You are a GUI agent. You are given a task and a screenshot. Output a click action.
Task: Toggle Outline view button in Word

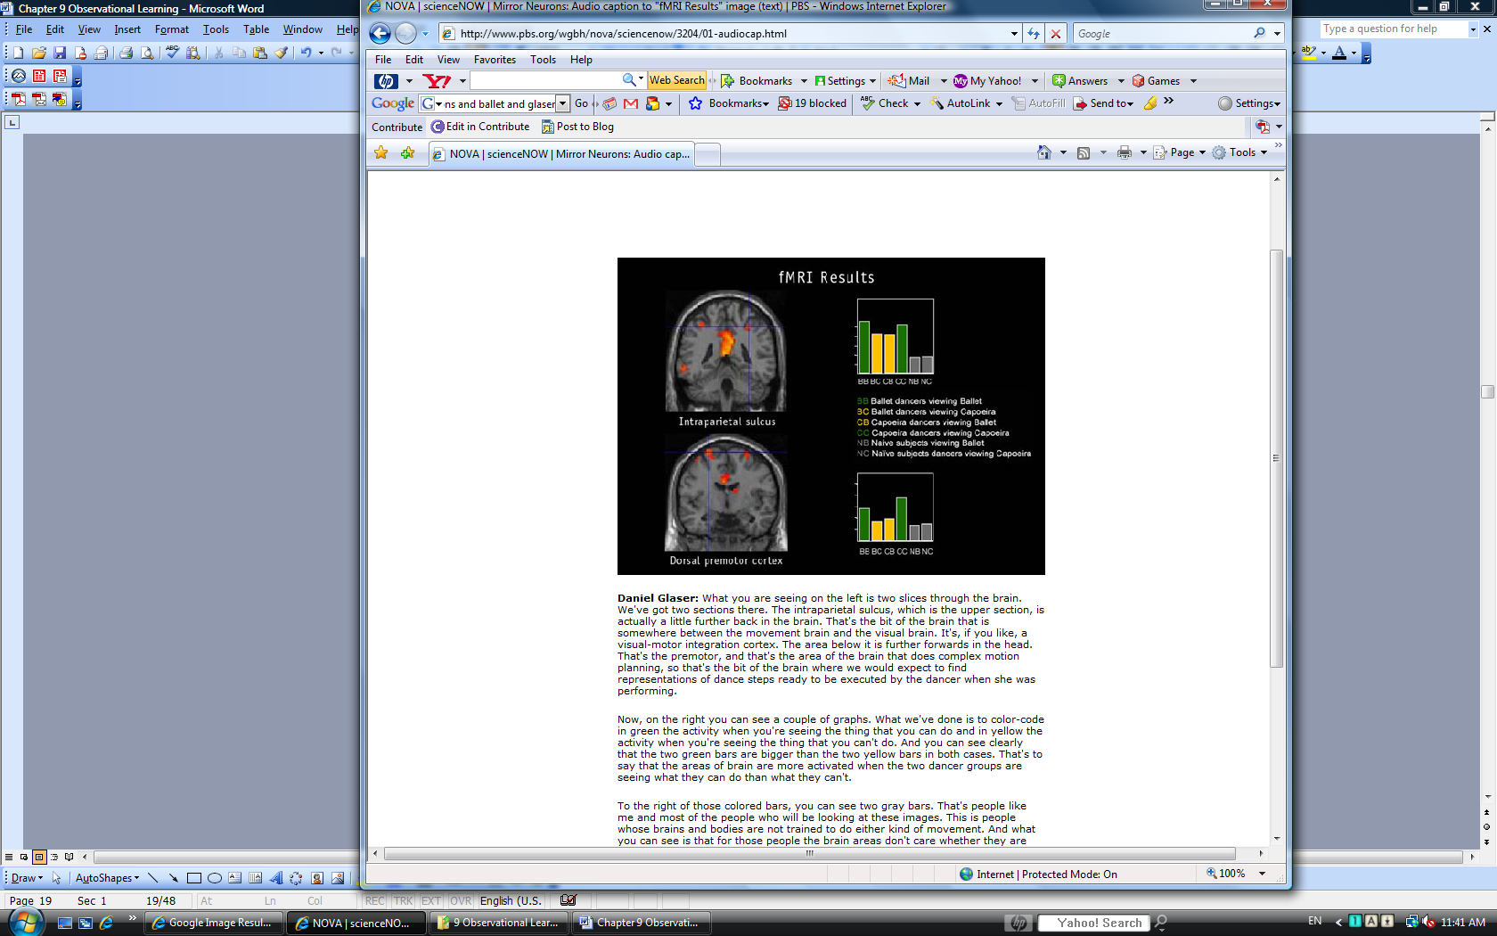point(54,857)
